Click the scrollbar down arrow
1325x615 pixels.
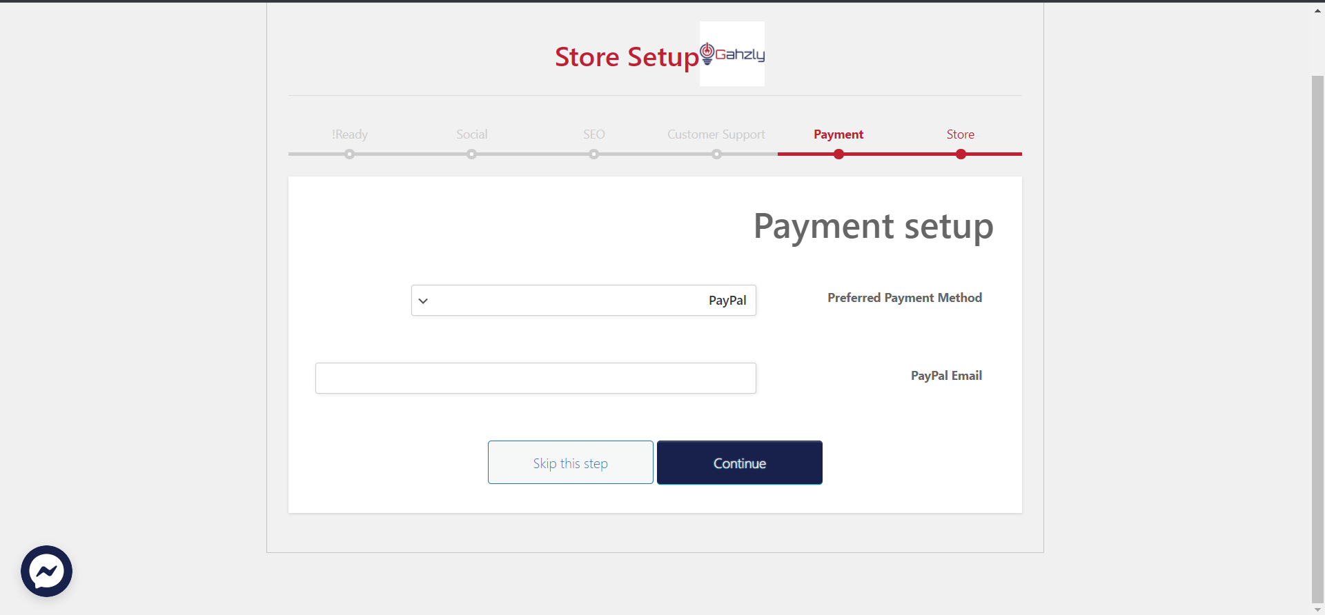(x=1317, y=609)
